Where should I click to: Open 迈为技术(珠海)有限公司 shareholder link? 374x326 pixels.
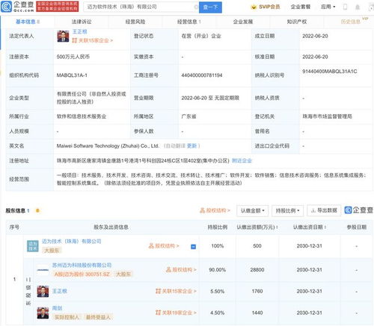coord(72,241)
